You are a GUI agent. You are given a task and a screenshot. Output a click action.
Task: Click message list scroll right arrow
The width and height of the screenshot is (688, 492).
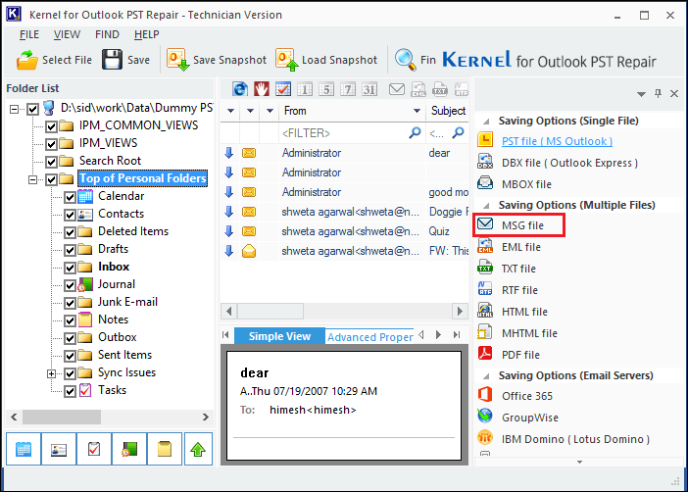(x=460, y=312)
